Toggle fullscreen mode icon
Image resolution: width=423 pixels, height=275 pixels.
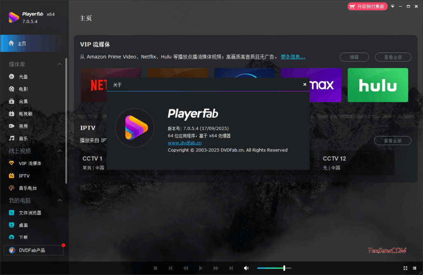(x=405, y=268)
